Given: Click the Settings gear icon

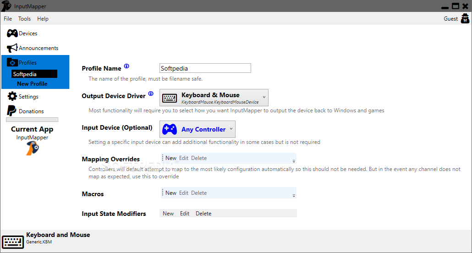Looking at the screenshot, I should pyautogui.click(x=12, y=96).
